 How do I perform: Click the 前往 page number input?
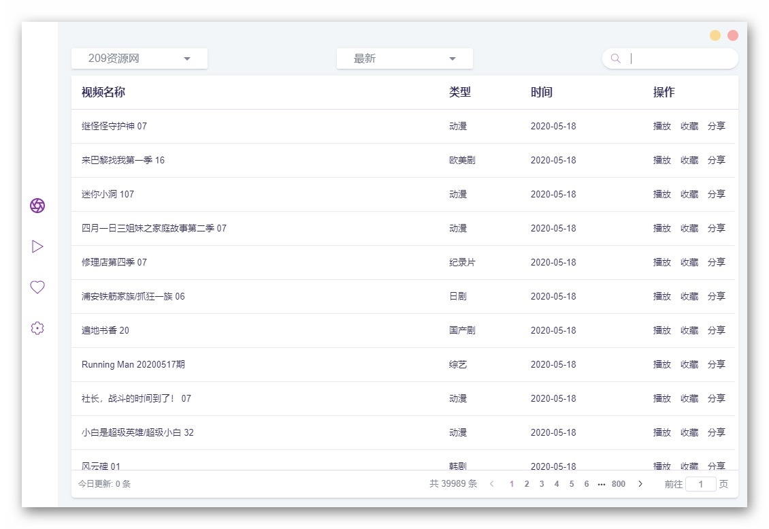[701, 484]
